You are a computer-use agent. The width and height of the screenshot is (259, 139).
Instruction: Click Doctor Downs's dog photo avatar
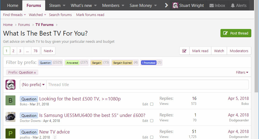click(10, 117)
